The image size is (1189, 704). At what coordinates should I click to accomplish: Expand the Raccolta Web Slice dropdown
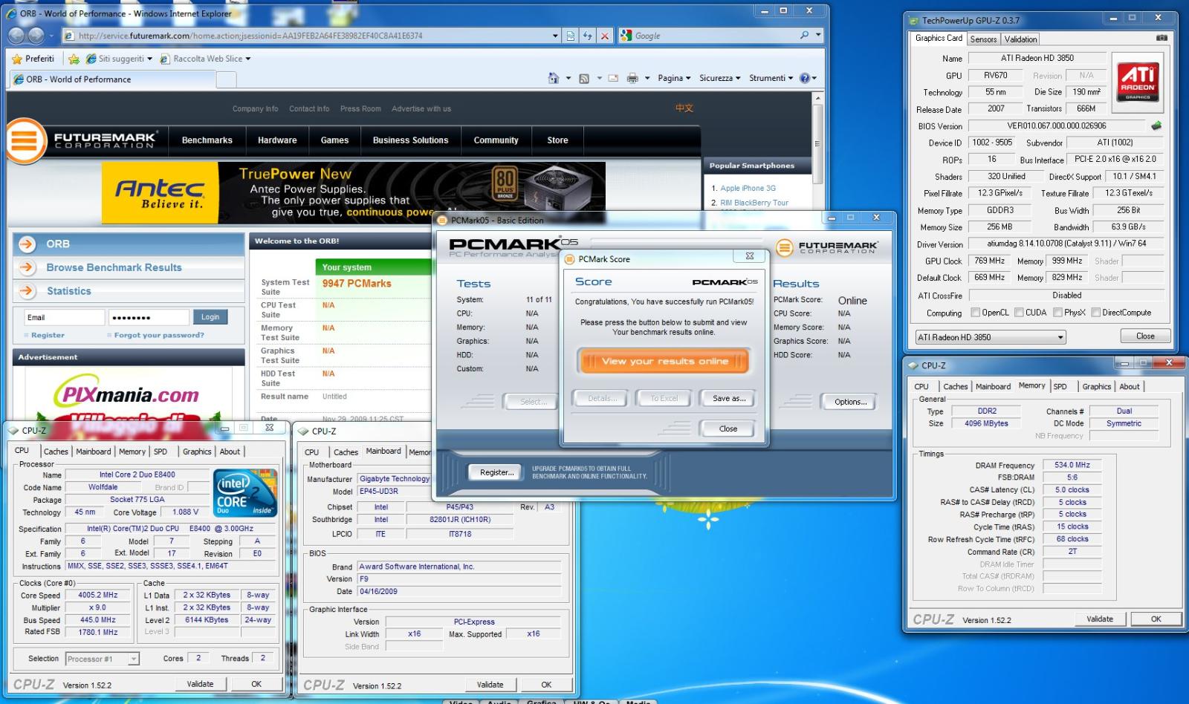tap(248, 59)
